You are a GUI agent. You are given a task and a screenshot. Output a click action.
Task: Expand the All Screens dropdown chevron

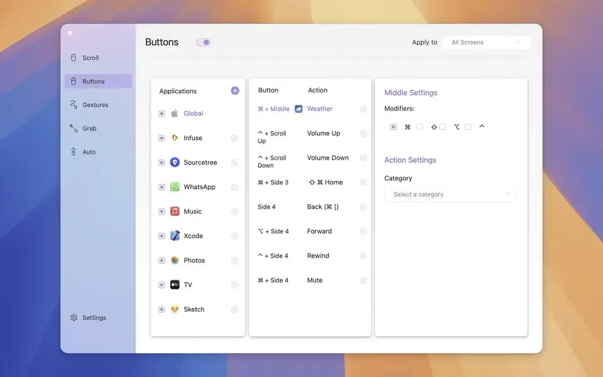(x=518, y=42)
